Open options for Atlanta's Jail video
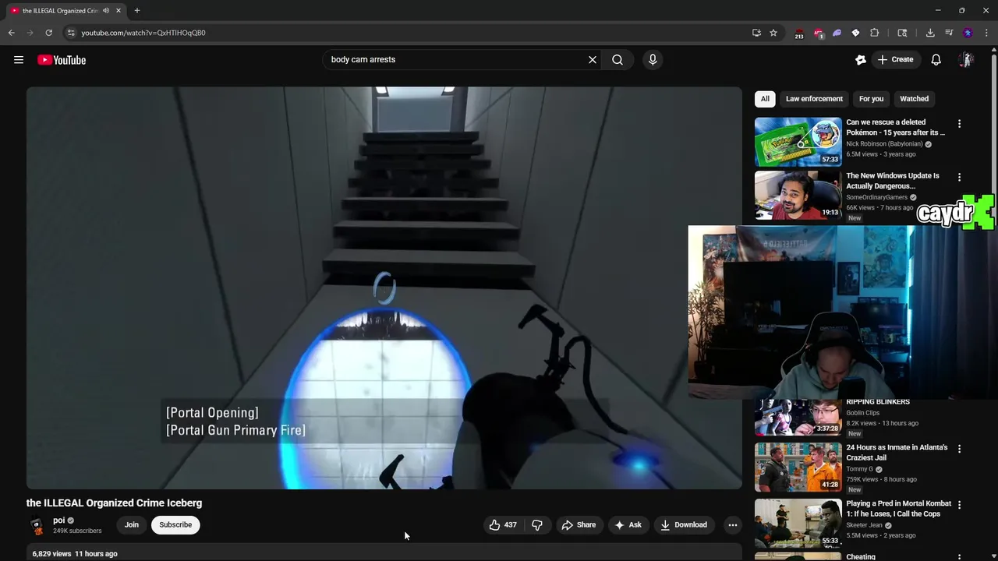998x561 pixels. pos(959,449)
